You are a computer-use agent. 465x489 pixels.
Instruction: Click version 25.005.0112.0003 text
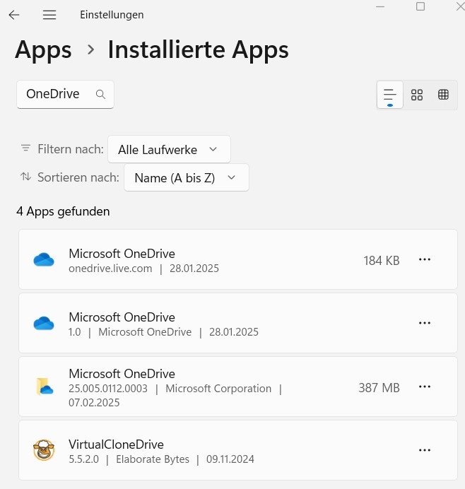click(x=108, y=389)
